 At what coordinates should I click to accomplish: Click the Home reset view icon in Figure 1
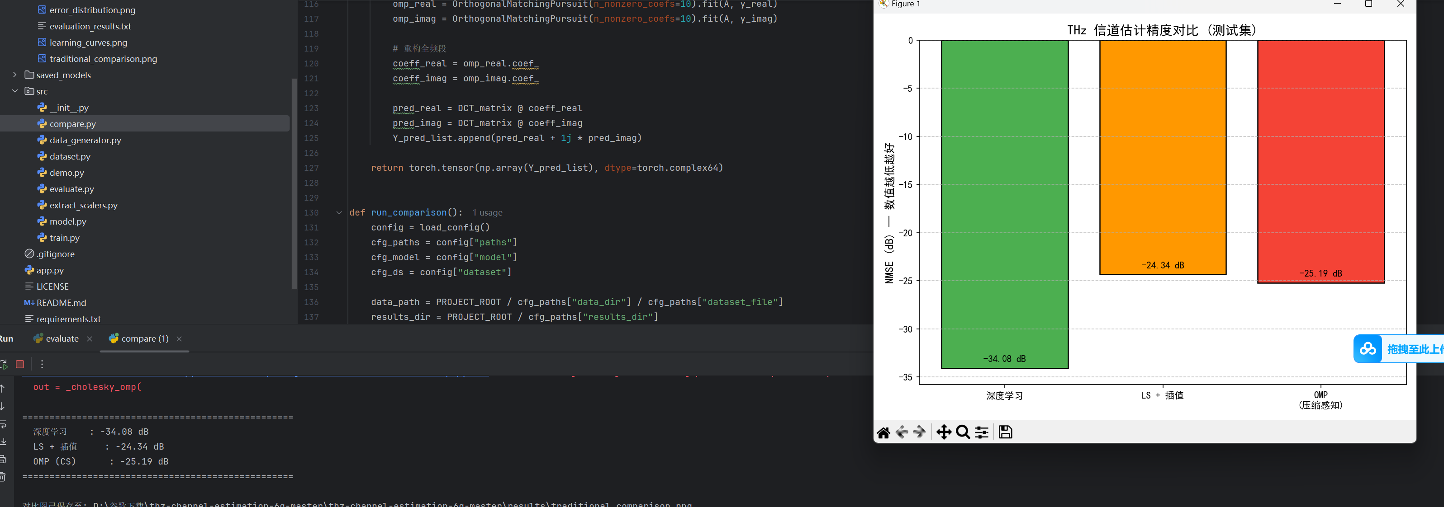(883, 432)
